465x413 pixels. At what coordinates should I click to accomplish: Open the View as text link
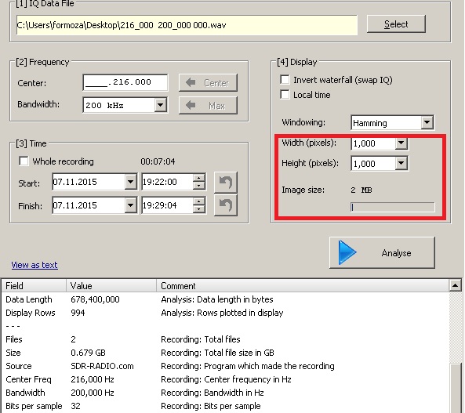coord(35,265)
